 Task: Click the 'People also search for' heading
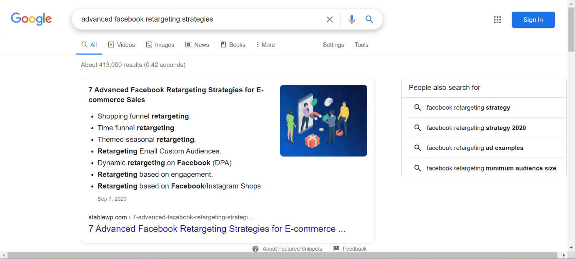[445, 88]
